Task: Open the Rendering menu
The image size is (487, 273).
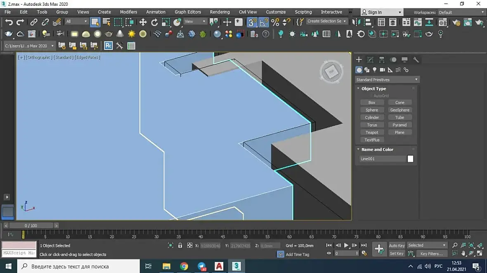Action: (x=220, y=12)
